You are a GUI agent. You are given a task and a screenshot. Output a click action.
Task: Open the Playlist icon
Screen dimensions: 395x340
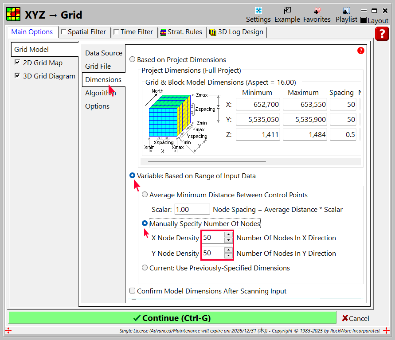click(346, 11)
